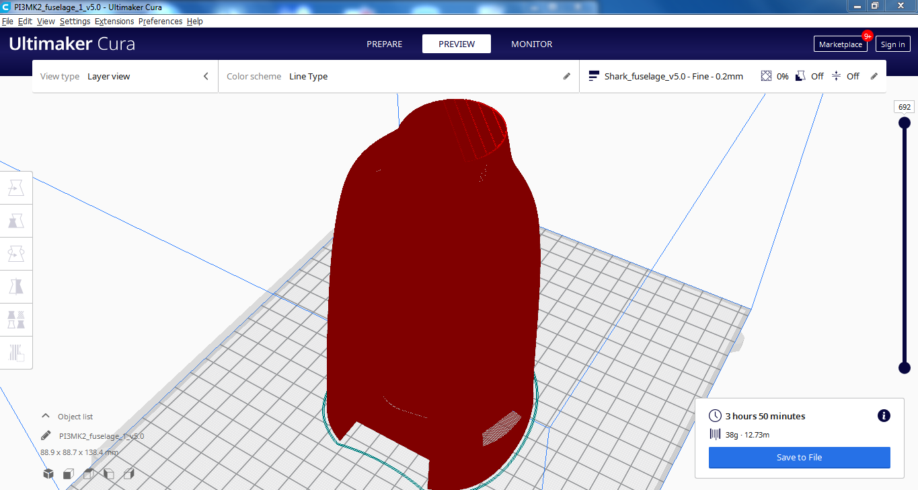Screen dimensions: 918x490
Task: Select the Scale tool in left toolbar
Action: [x=15, y=221]
